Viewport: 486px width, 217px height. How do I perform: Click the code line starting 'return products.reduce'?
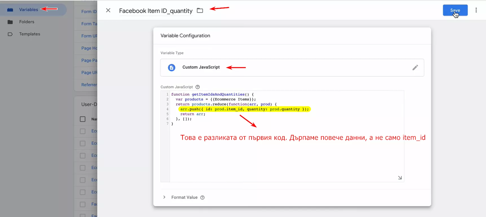[226, 104]
